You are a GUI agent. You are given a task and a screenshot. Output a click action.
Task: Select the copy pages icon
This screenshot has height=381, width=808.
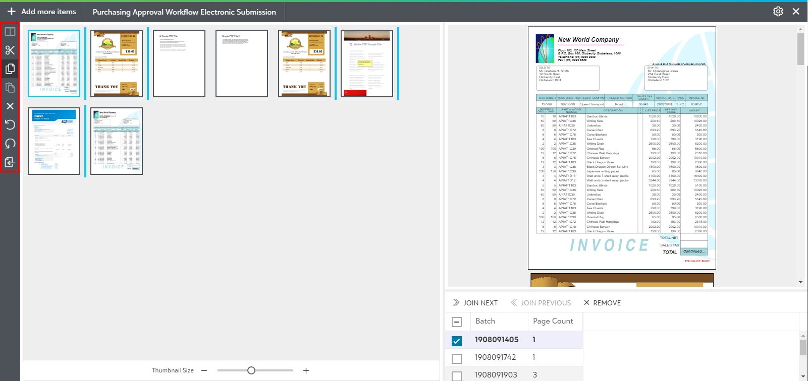pyautogui.click(x=10, y=69)
